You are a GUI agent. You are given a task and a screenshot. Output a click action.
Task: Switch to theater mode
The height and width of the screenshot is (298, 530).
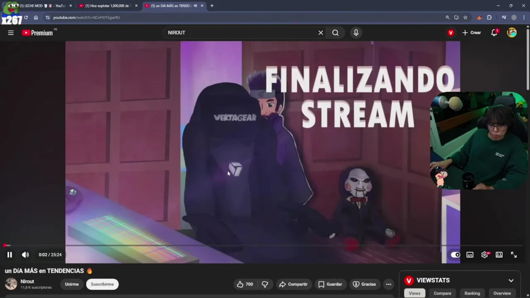pos(499,255)
